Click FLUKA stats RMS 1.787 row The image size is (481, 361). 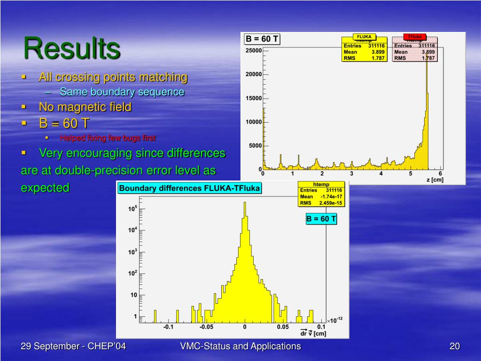point(364,58)
